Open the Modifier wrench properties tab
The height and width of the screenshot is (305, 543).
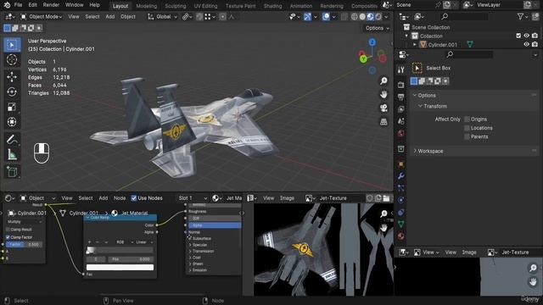401,175
